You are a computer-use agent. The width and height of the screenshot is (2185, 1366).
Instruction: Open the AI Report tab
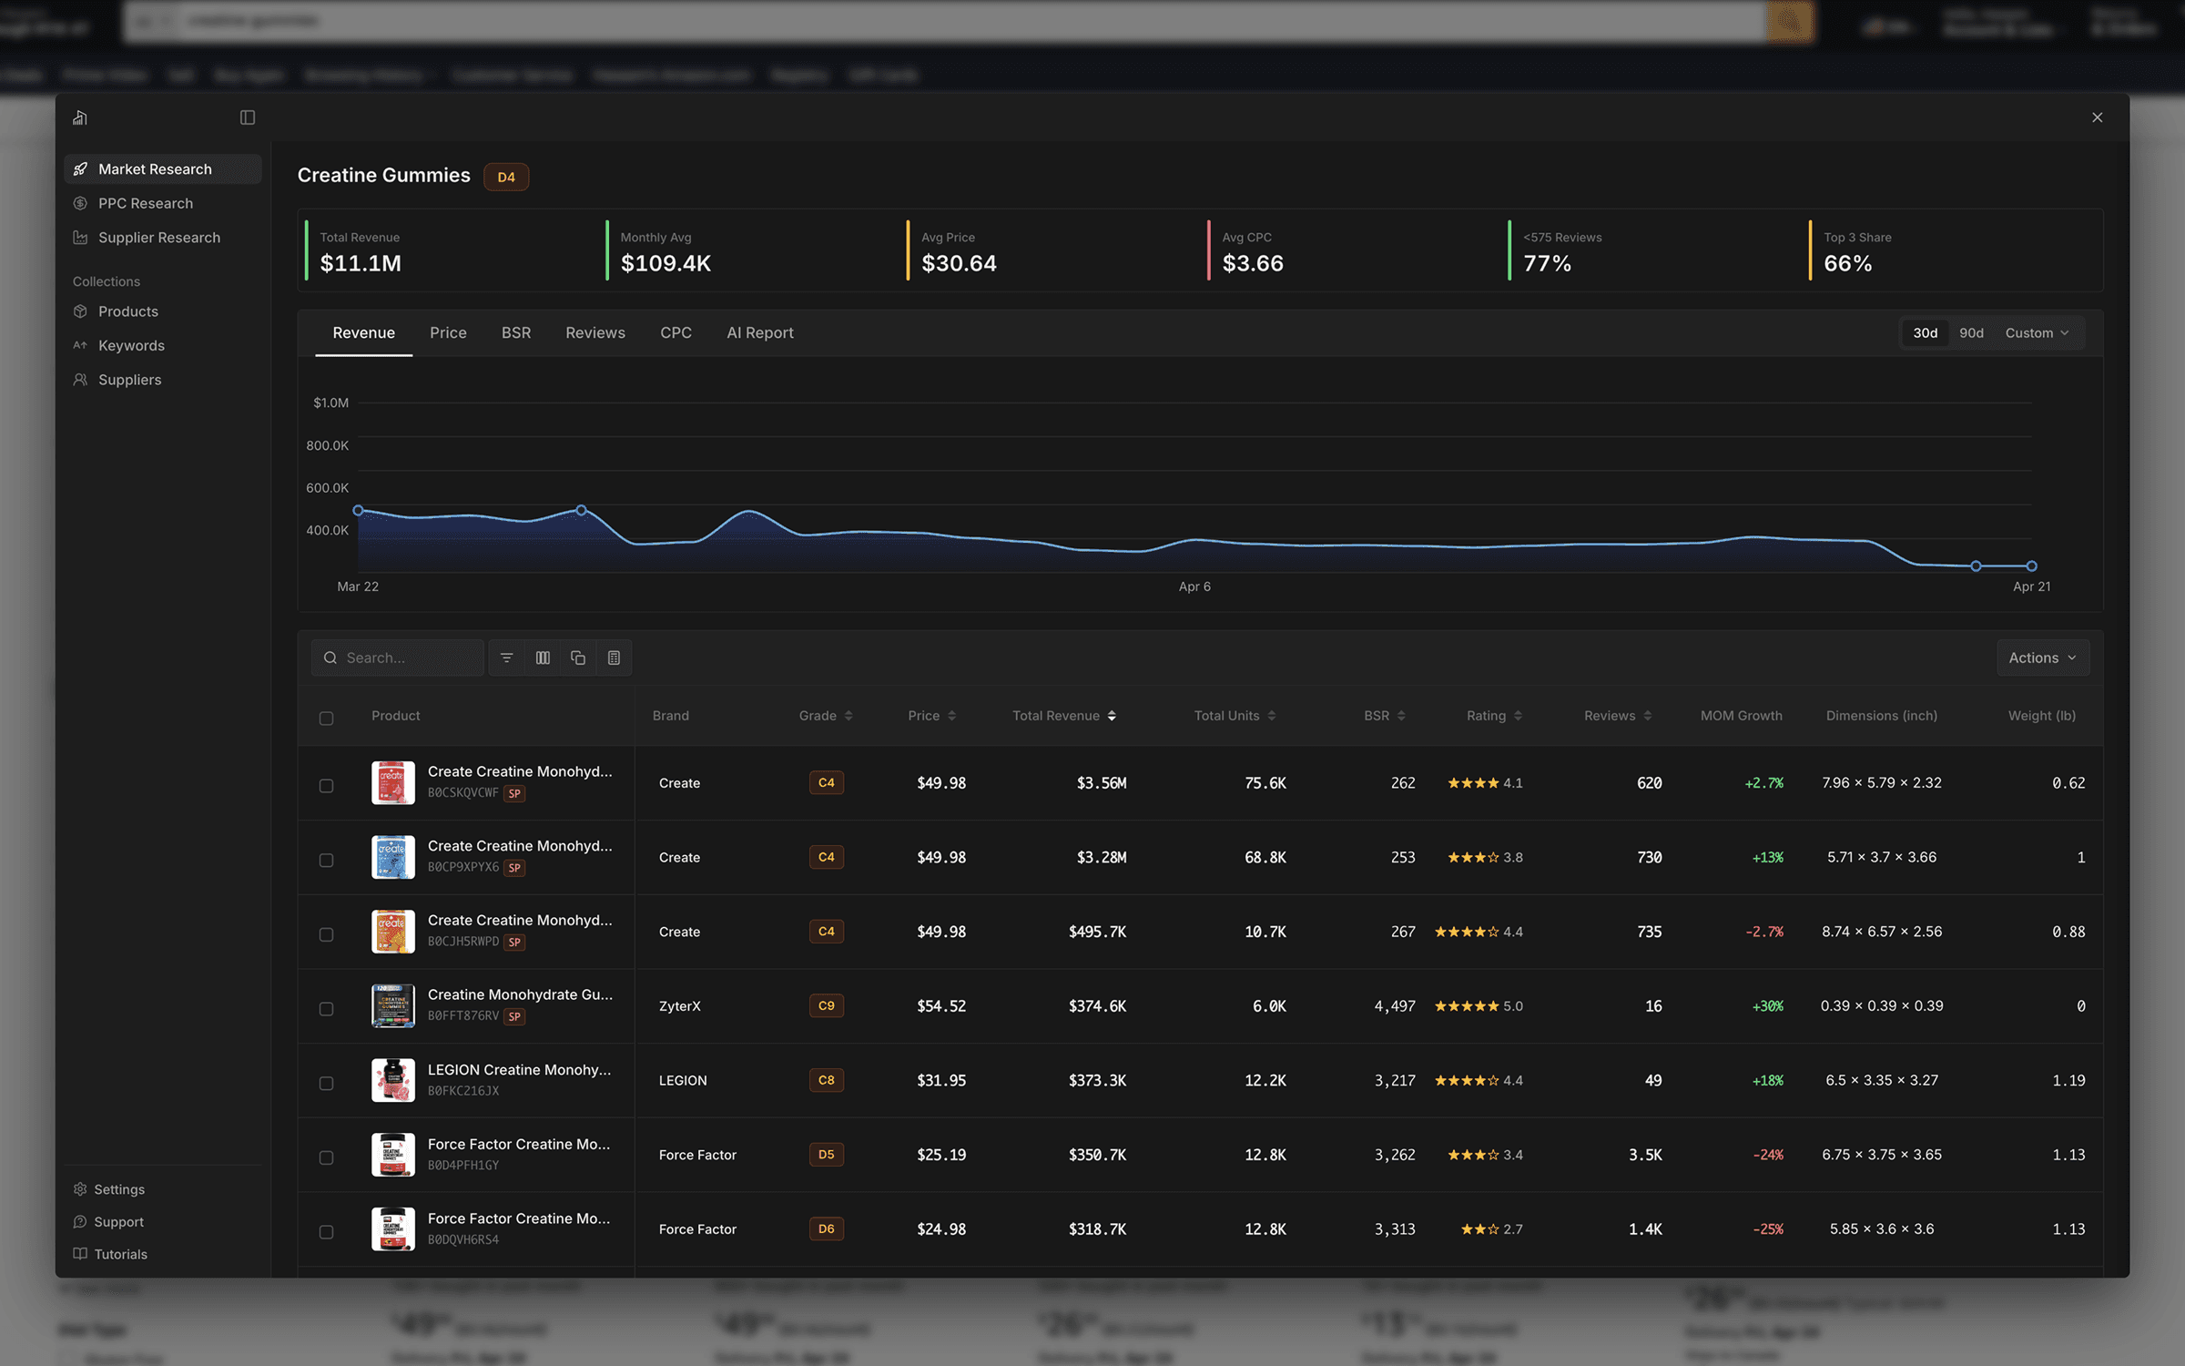[760, 333]
